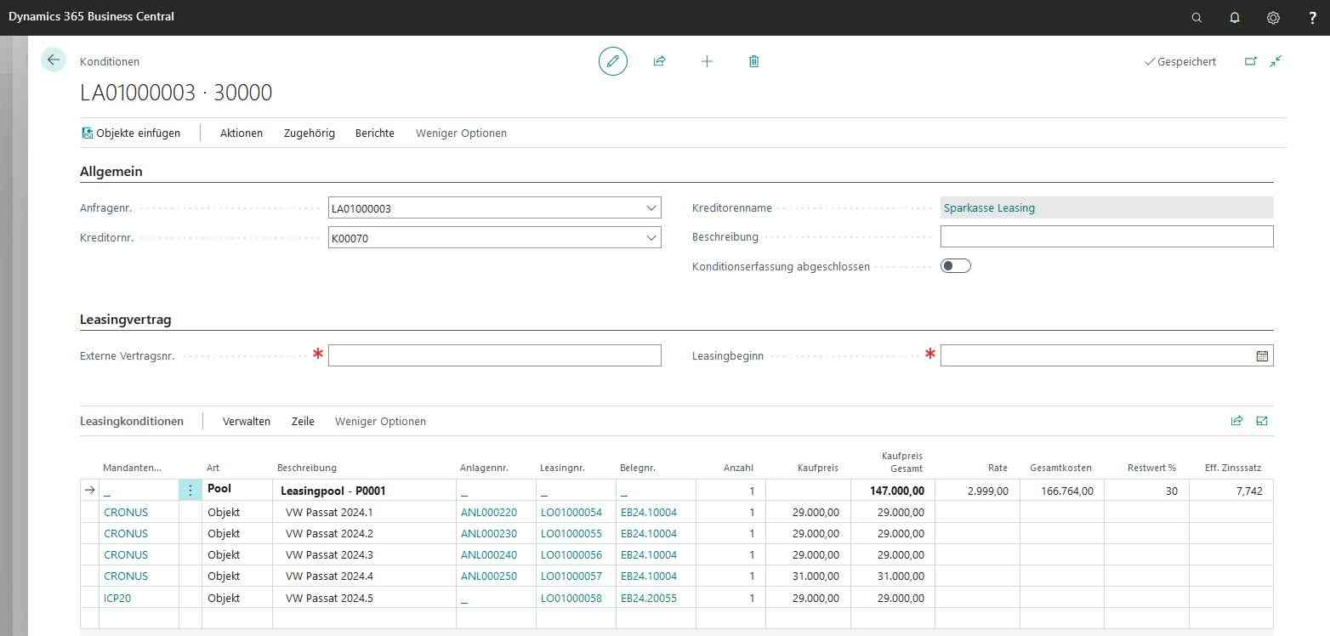The width and height of the screenshot is (1330, 636).
Task: Toggle Konditionserfassung abgeschlossen switch
Action: click(955, 266)
